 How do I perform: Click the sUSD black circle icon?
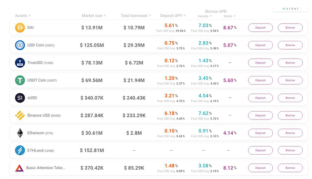click(x=20, y=98)
